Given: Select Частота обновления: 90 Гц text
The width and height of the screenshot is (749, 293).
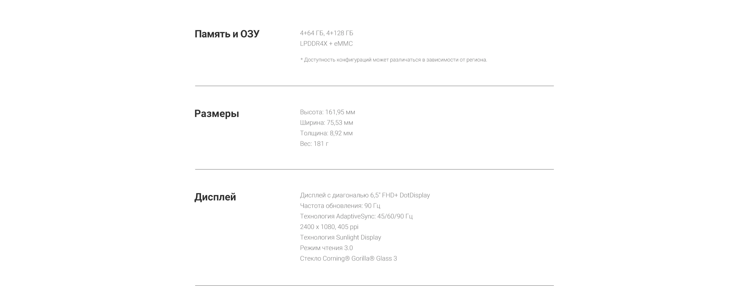Looking at the screenshot, I should (340, 206).
